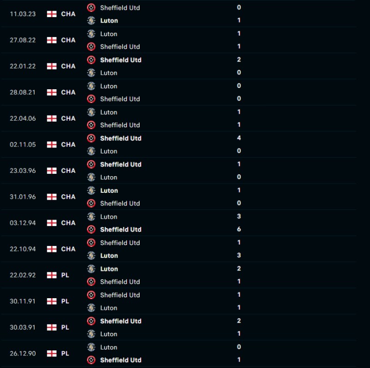This screenshot has height=368, width=370.
Task: Open bold Luton team name in 22.02.92 match
Action: tap(109, 269)
